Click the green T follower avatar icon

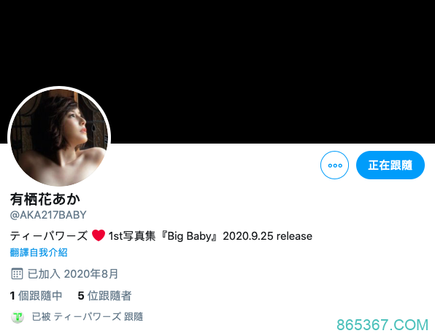pyautogui.click(x=18, y=317)
